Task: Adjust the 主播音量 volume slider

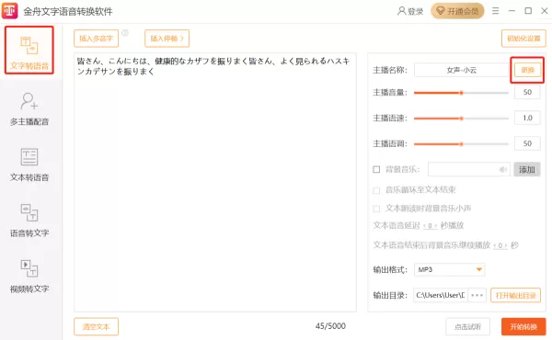Action: click(461, 93)
